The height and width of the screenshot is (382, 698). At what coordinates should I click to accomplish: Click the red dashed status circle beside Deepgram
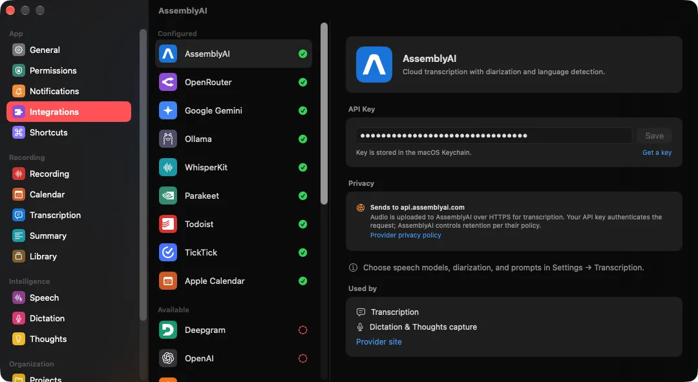302,330
